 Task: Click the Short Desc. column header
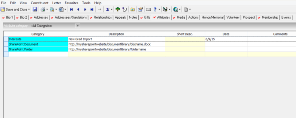coord(185,34)
